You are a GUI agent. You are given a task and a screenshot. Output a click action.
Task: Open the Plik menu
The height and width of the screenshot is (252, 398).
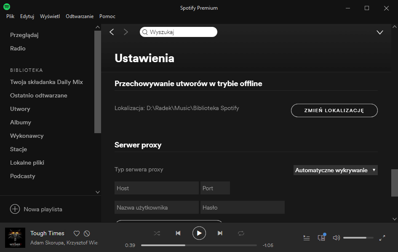(11, 16)
